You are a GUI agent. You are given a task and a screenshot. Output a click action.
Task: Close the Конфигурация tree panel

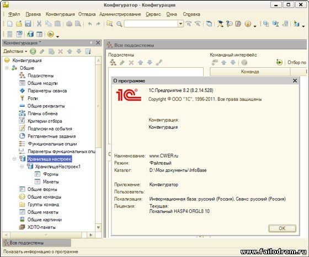pyautogui.click(x=98, y=42)
